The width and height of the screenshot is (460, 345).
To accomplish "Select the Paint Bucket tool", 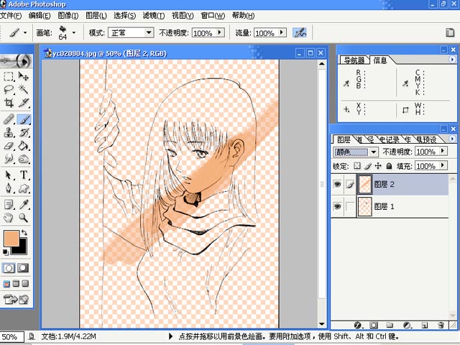I will point(24,146).
